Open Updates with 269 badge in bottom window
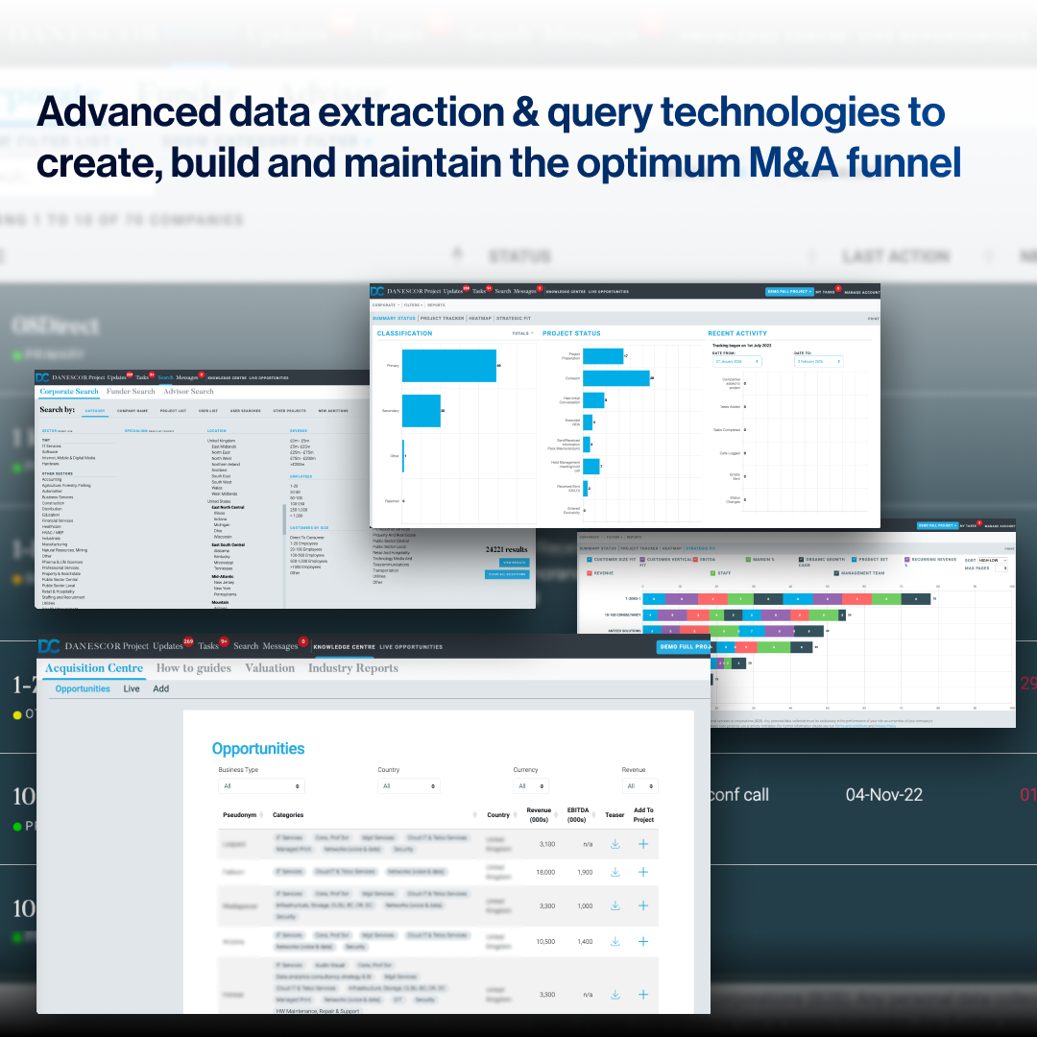 [167, 646]
